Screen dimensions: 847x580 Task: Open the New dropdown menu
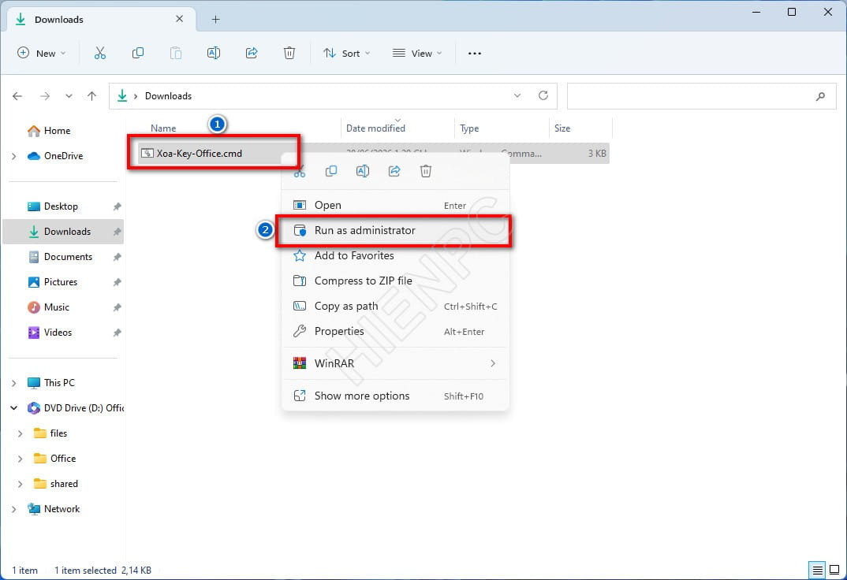(x=42, y=53)
